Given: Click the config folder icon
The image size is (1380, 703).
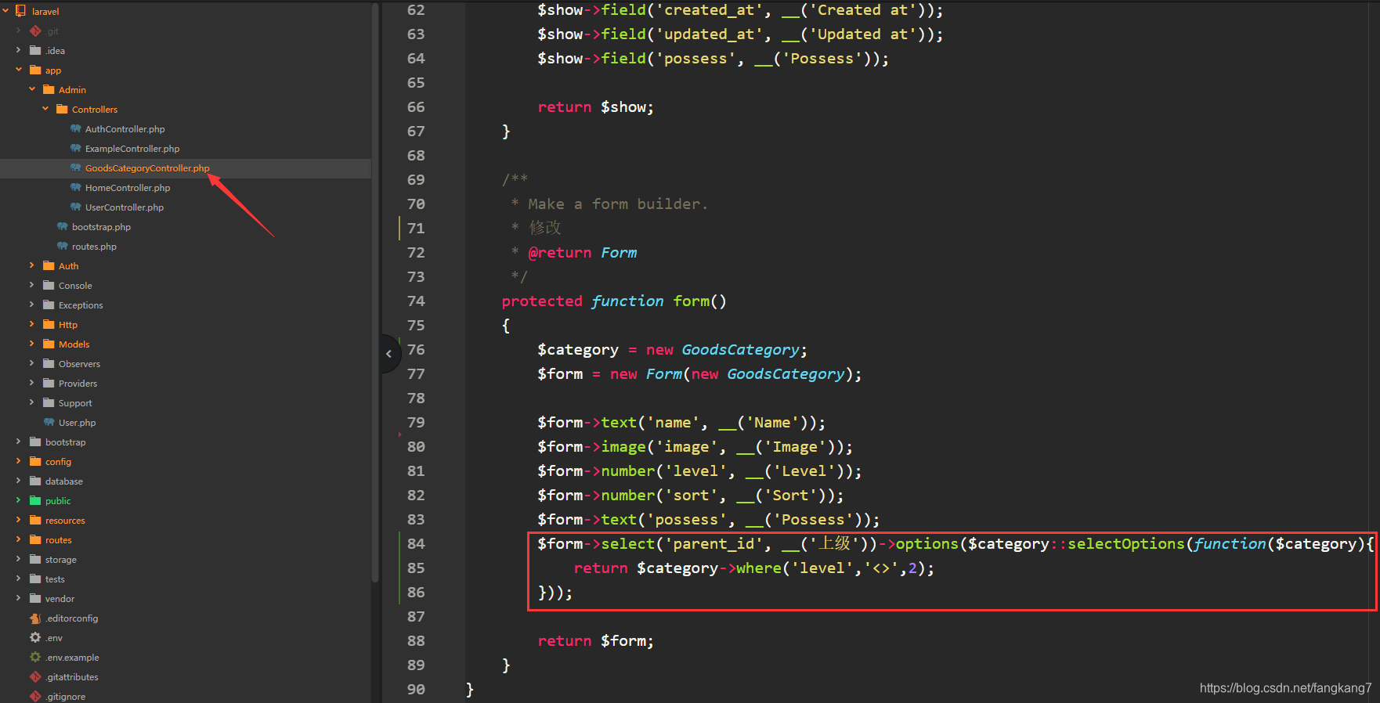Looking at the screenshot, I should point(35,461).
